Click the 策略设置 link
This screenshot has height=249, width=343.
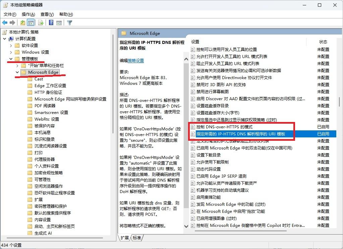136,61
